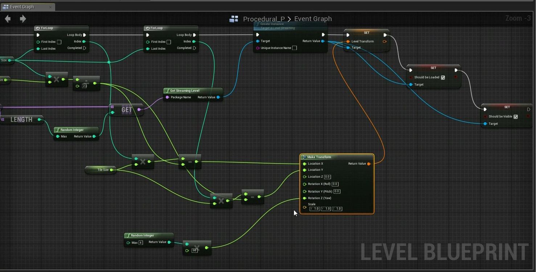The height and width of the screenshot is (272, 536).
Task: Click Create Instance's Return Value pin
Action: tap(323, 41)
